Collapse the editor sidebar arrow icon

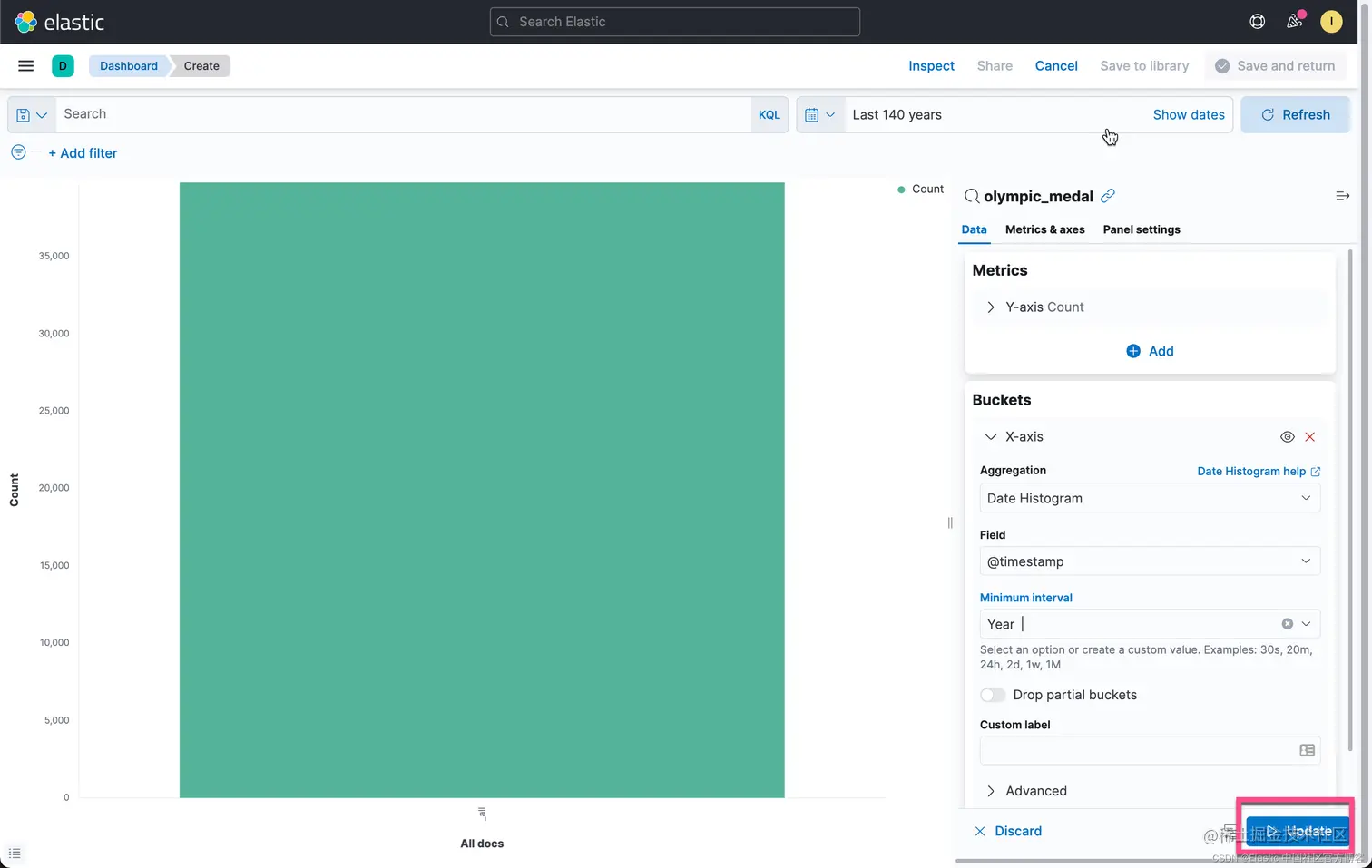point(1343,196)
